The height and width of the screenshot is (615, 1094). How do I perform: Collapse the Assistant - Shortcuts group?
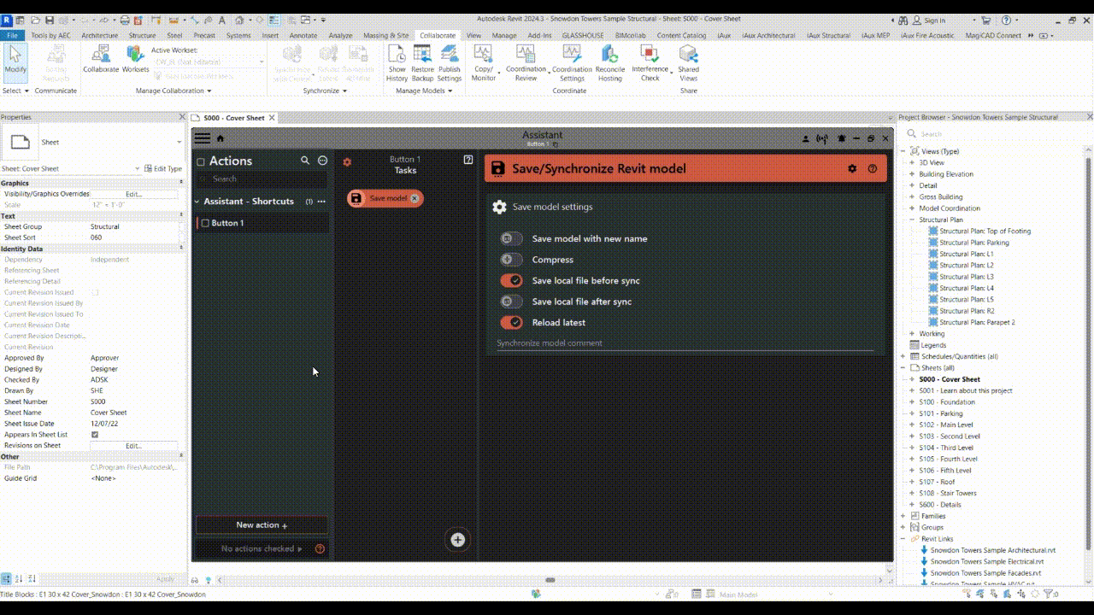[197, 202]
